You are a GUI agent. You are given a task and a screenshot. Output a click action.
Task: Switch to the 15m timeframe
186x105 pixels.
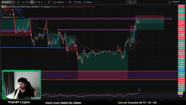tap(28, 2)
